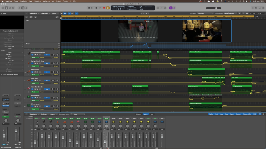Image resolution: width=266 pixels, height=149 pixels.
Task: Toggle the Mixer sliders icon
Action: pyautogui.click(x=23, y=8)
